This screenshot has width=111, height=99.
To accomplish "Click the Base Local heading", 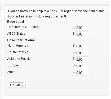I will 16,22.
